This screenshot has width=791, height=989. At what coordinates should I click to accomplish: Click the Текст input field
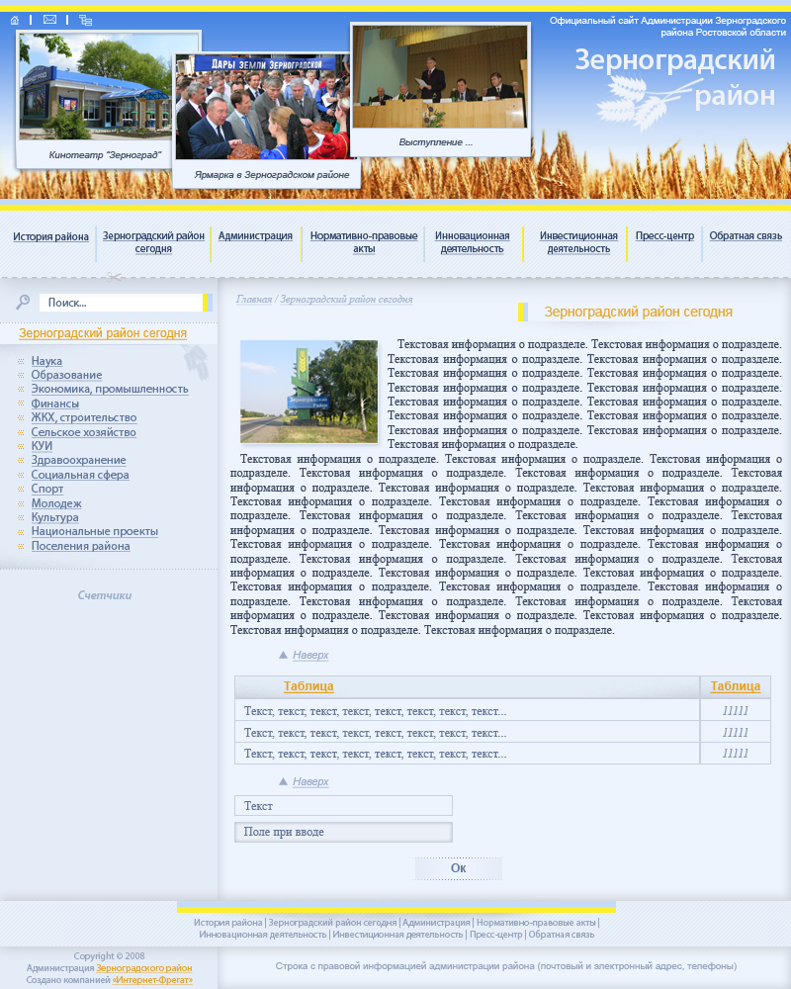(x=344, y=806)
